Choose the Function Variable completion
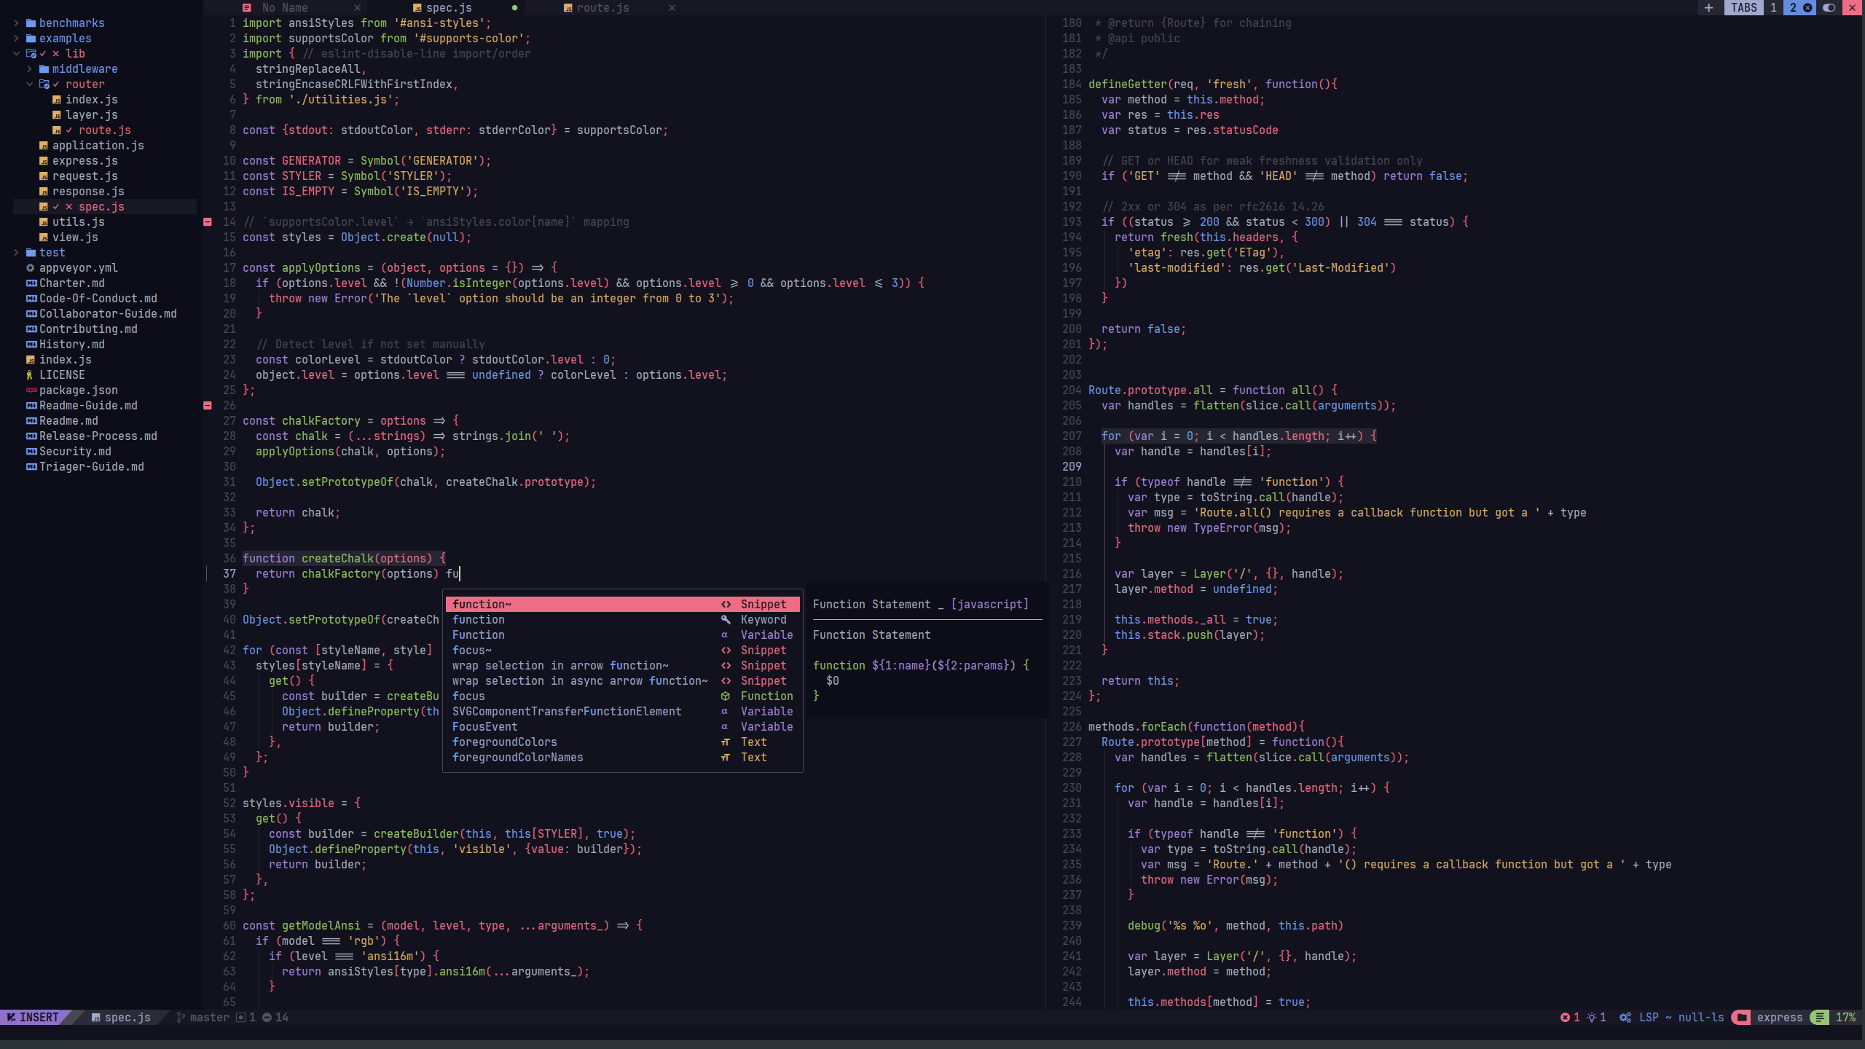The image size is (1865, 1049). (622, 635)
